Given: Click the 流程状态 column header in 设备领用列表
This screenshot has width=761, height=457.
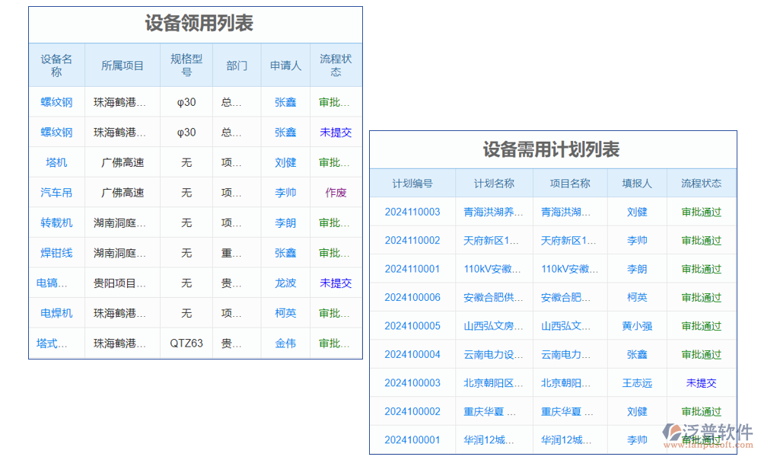Looking at the screenshot, I should click(x=335, y=65).
